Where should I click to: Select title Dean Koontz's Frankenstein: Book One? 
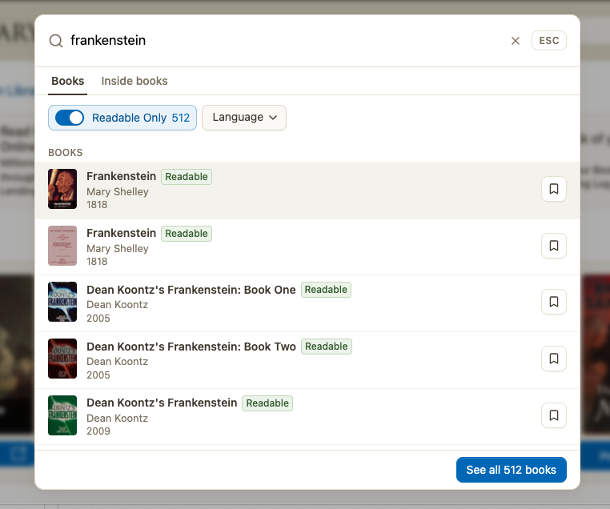191,290
